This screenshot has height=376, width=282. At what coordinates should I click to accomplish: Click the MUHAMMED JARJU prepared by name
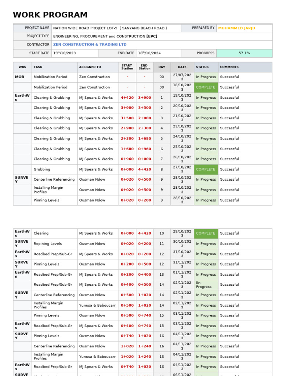point(236,28)
